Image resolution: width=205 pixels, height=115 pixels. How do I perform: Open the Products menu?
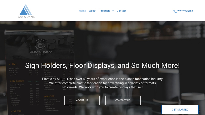click(x=105, y=11)
